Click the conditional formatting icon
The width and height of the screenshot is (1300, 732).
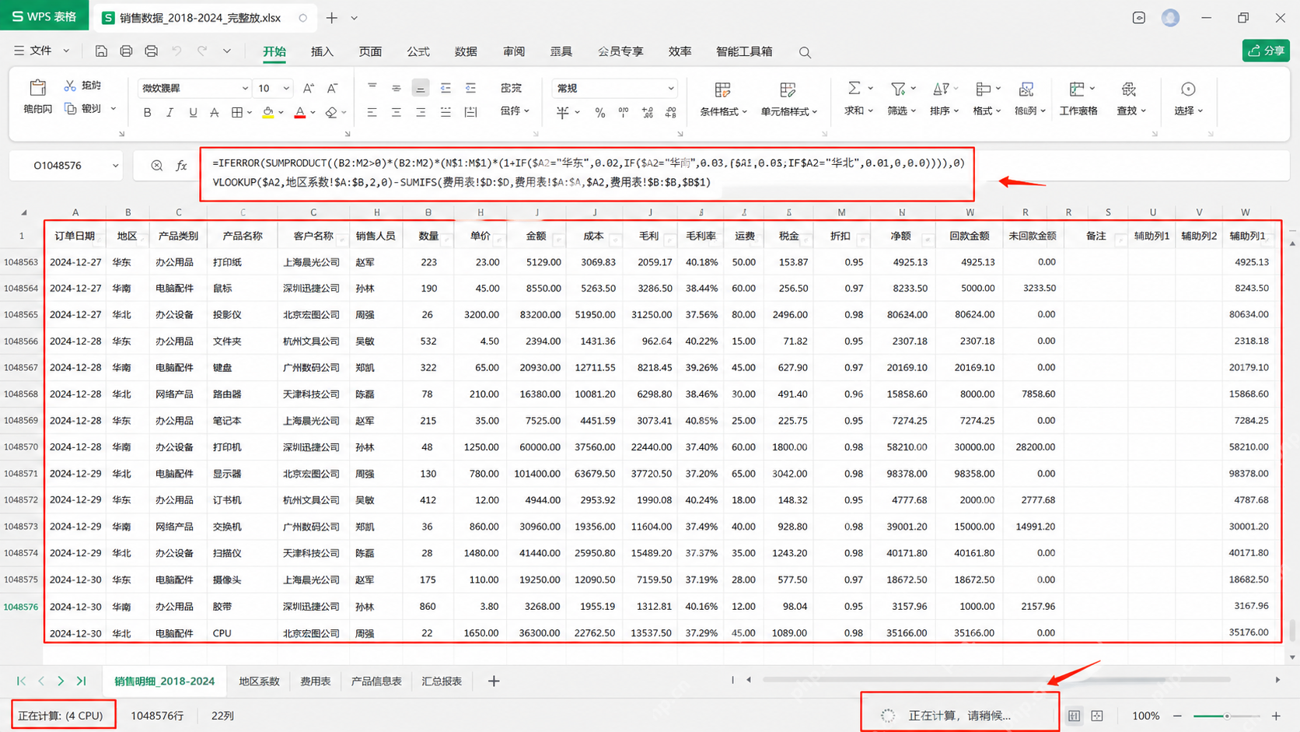(722, 89)
